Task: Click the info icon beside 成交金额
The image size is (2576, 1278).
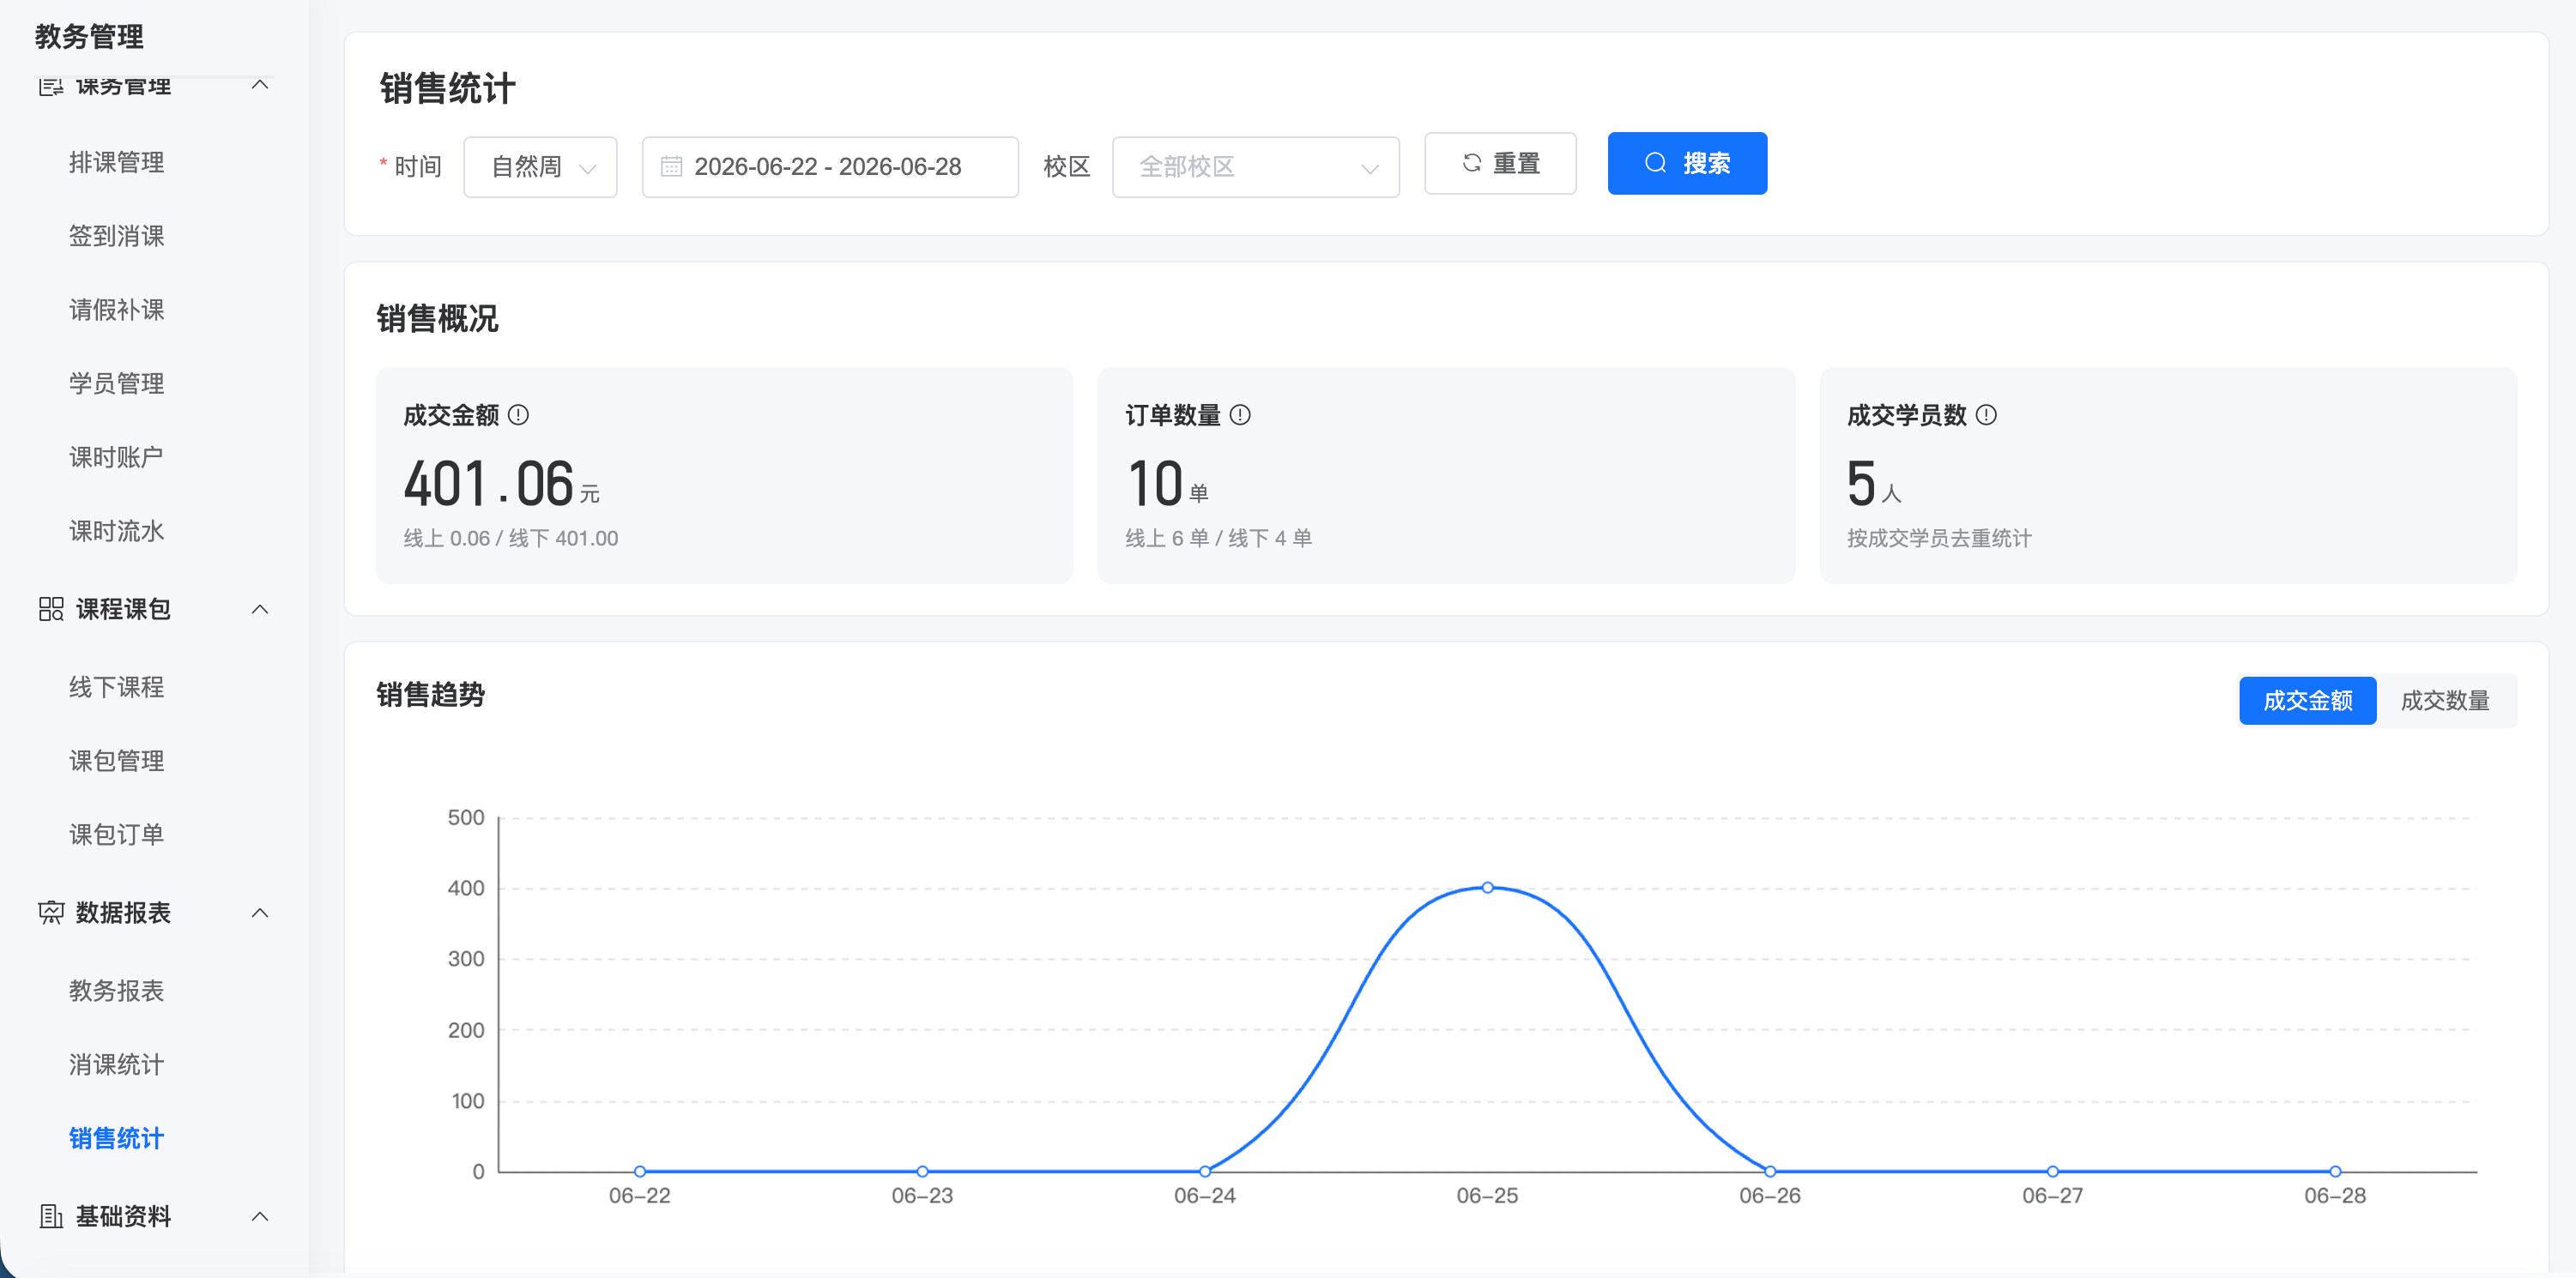Action: click(518, 414)
